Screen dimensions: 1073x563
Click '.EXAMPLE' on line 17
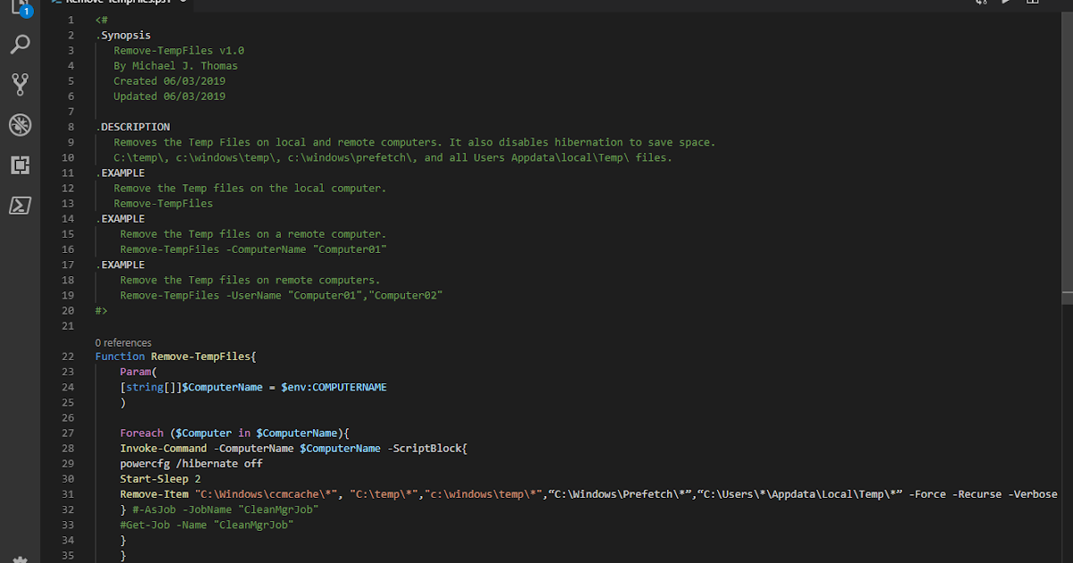(x=120, y=265)
